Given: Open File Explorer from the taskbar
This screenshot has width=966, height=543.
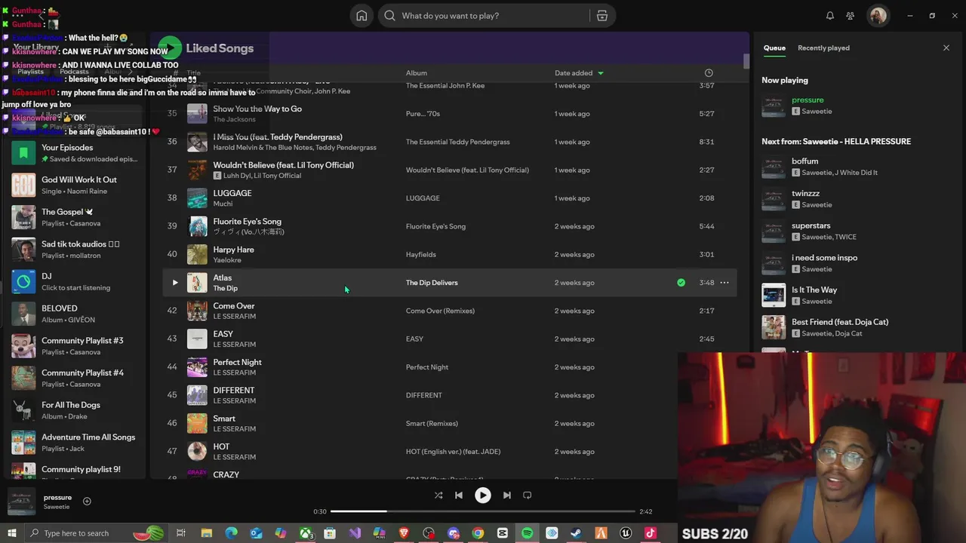Looking at the screenshot, I should click(x=206, y=533).
